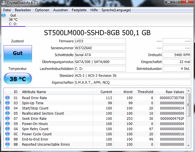This screenshot has height=152, width=195.
Task: Open the Hilfe menu
Action: pyautogui.click(x=94, y=10)
